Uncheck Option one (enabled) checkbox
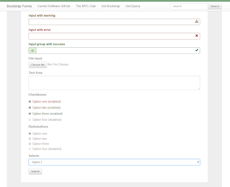 [x=30, y=102]
